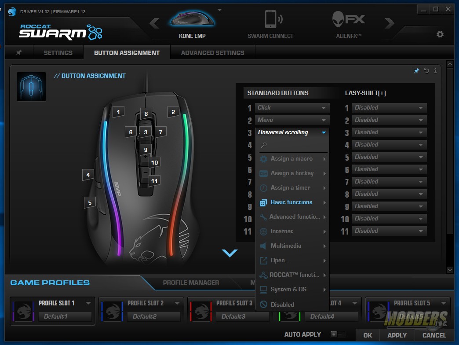This screenshot has width=459, height=345.
Task: Open the Assign a macro submenu
Action: [293, 159]
